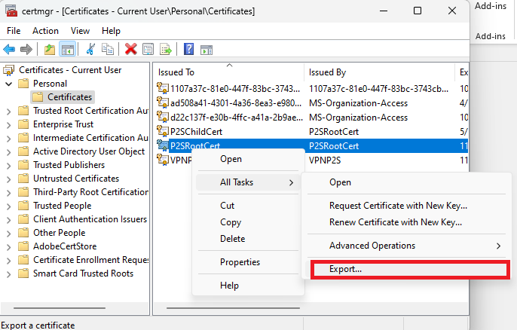Image resolution: width=517 pixels, height=330 pixels.
Task: Collapse the Personal folder tree node
Action: tap(8, 84)
